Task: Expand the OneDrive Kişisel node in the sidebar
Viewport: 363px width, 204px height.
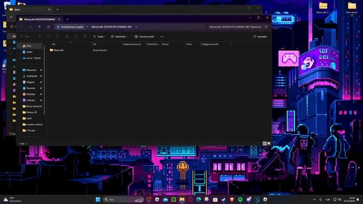Action: coord(20,58)
